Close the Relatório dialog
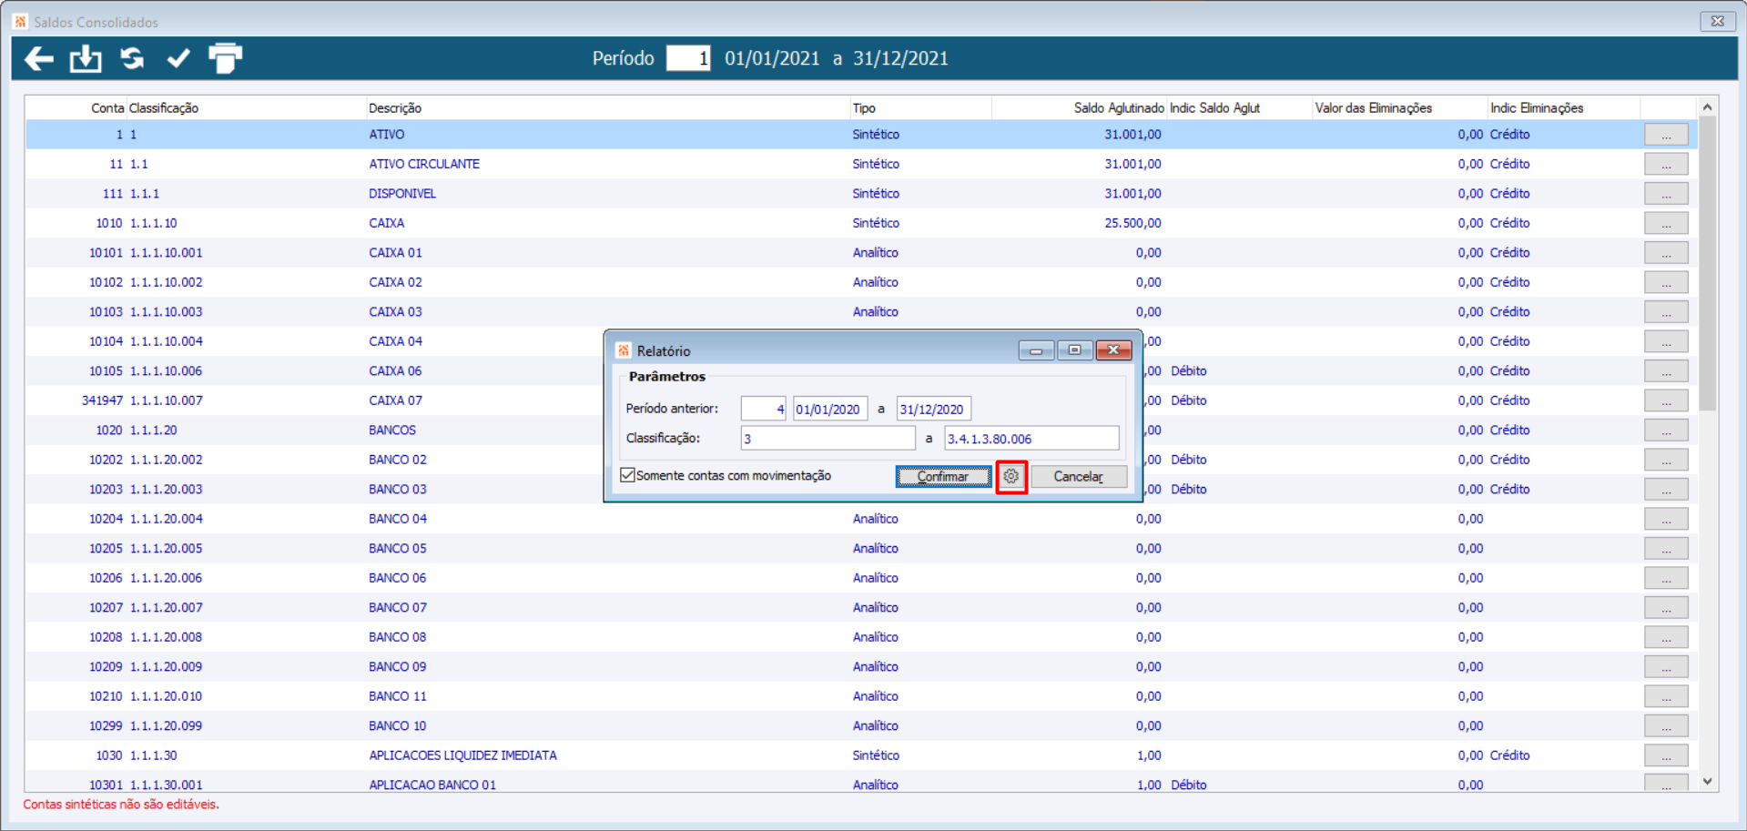 pyautogui.click(x=1113, y=350)
